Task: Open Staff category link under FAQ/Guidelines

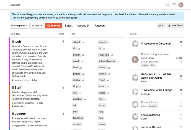Action: 144,119
